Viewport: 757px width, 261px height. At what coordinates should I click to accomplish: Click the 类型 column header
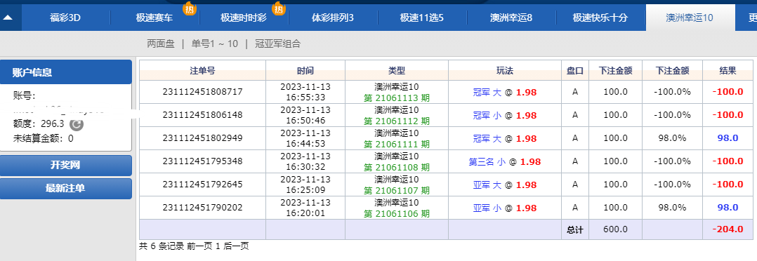(x=396, y=70)
